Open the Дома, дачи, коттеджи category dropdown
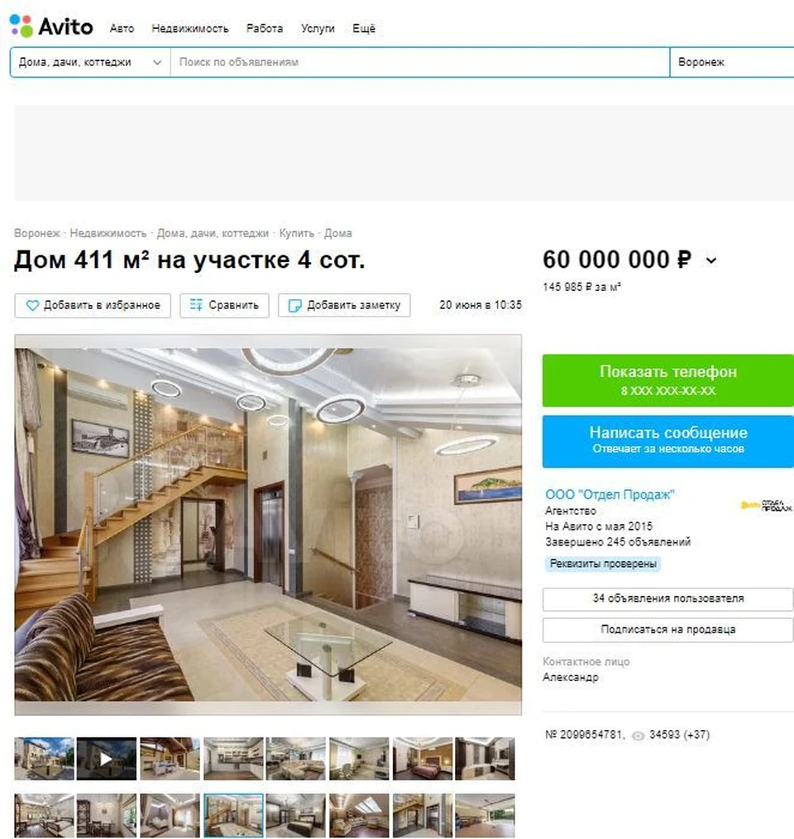This screenshot has height=839, width=794. click(90, 62)
